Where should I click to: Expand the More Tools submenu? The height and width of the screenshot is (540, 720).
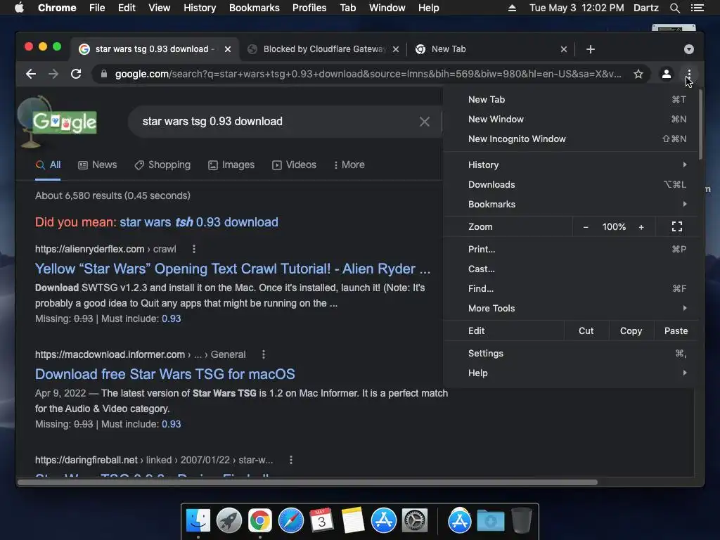(571, 309)
